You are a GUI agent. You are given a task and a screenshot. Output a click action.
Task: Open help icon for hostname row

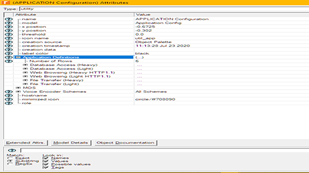(9, 96)
